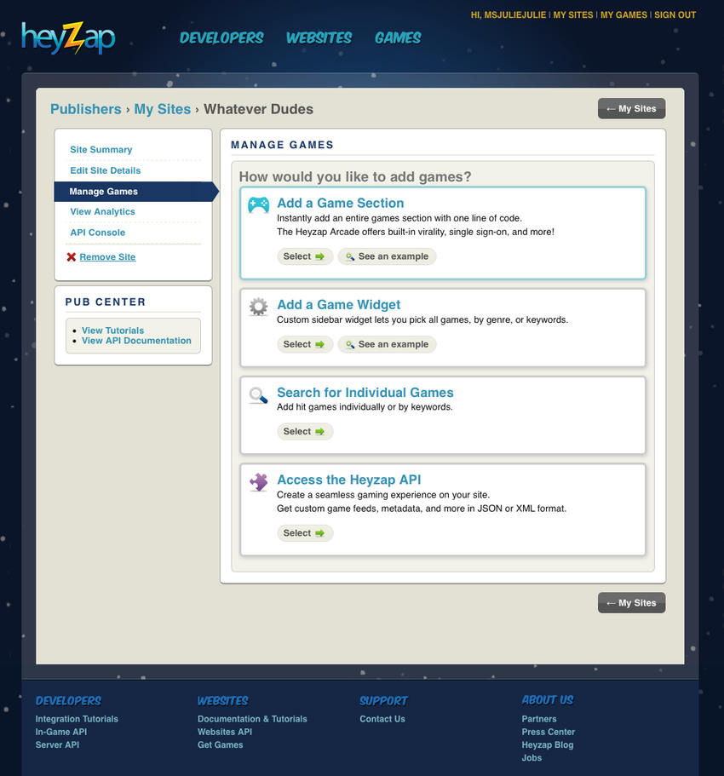This screenshot has width=724, height=776.
Task: Open Press Center footer link
Action: pyautogui.click(x=549, y=732)
